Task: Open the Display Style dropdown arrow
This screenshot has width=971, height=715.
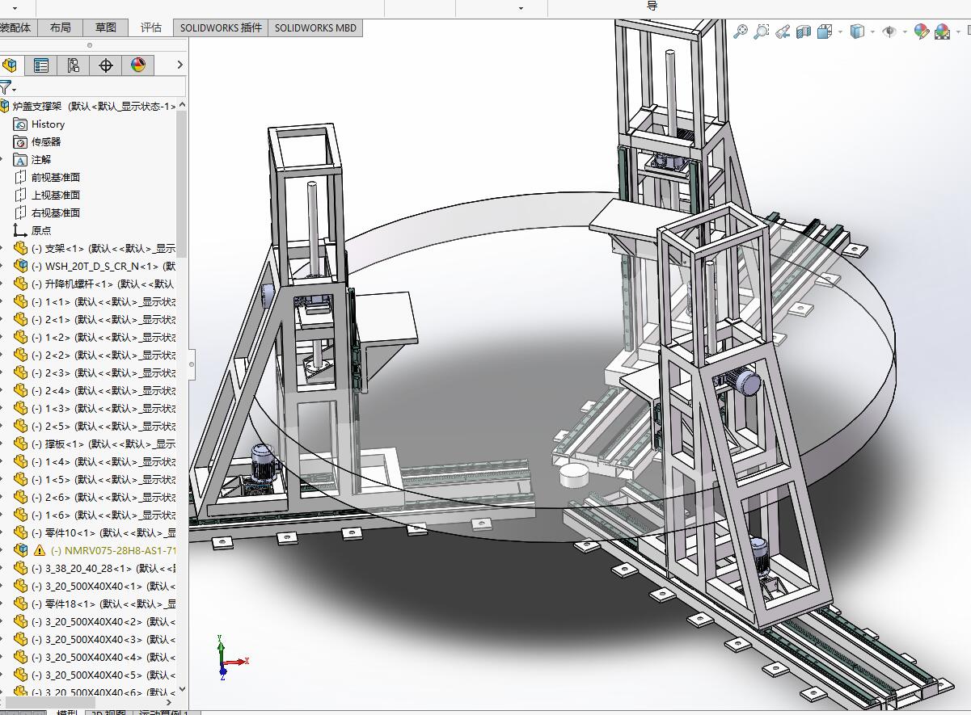Action: [x=874, y=32]
